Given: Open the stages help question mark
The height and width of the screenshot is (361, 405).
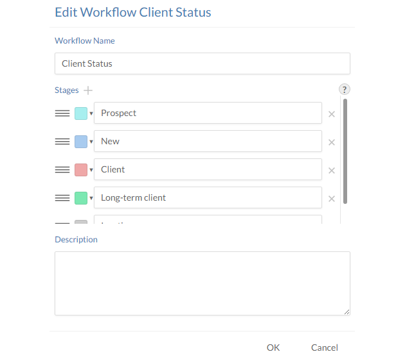Looking at the screenshot, I should [x=345, y=90].
